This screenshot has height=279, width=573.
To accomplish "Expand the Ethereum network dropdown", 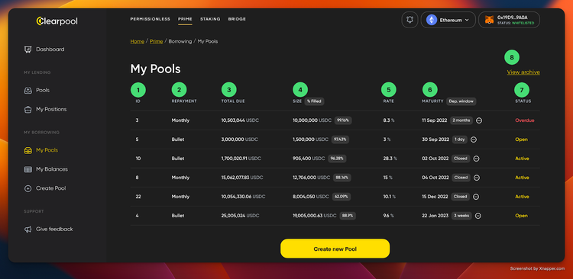I will (448, 20).
